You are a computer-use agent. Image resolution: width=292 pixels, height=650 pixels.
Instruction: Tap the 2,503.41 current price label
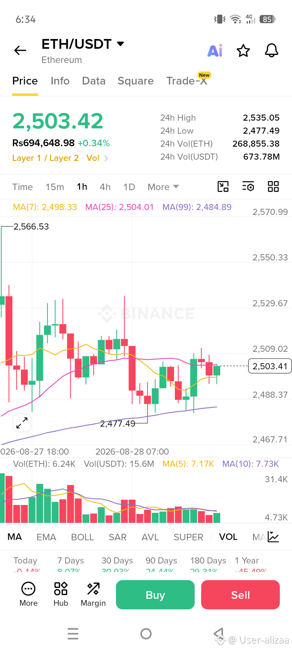(x=270, y=366)
